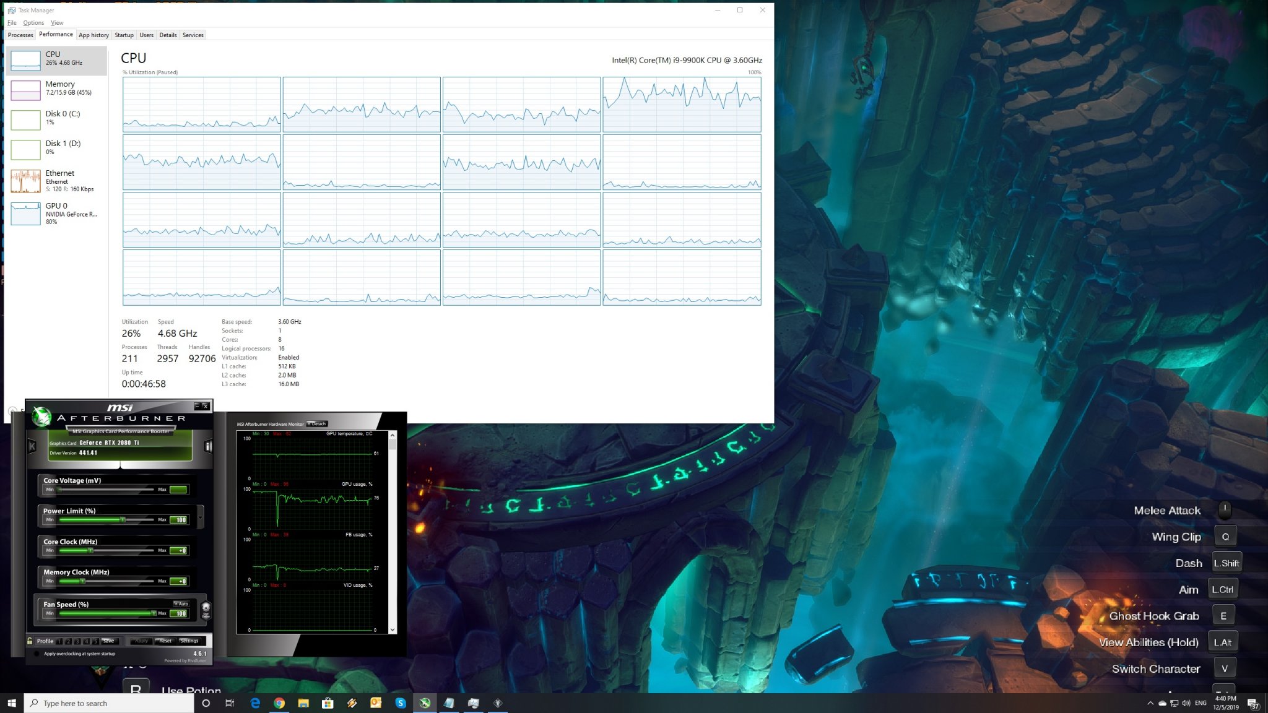This screenshot has height=713, width=1268.
Task: Click the information icon in Afterburner
Action: (x=209, y=446)
